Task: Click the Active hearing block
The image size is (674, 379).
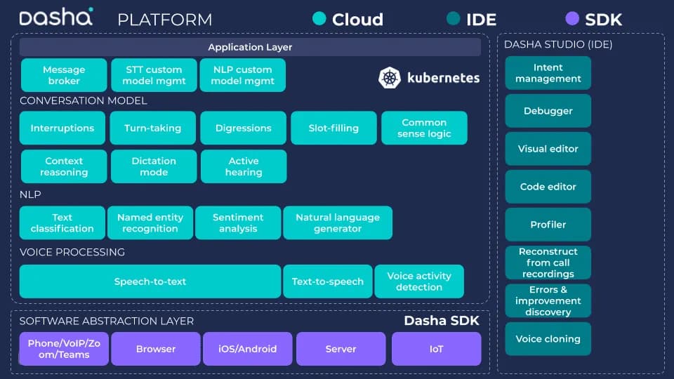Action: pyautogui.click(x=244, y=166)
